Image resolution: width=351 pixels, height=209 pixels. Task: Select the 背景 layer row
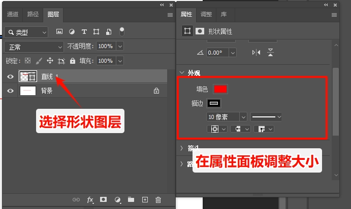point(92,91)
